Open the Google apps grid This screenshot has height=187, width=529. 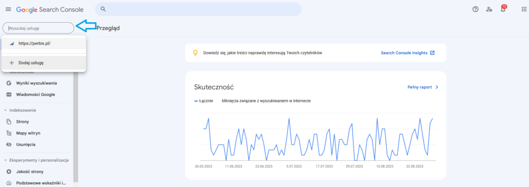coord(524,9)
